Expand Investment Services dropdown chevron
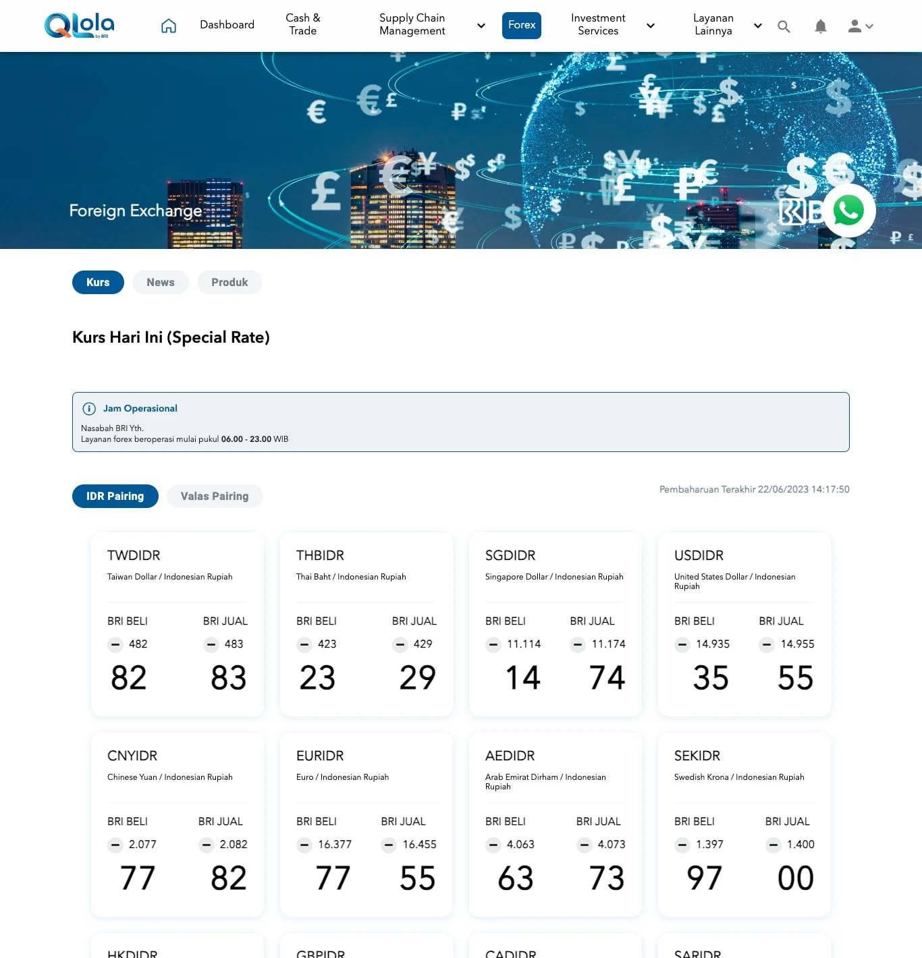The height and width of the screenshot is (958, 922). [x=651, y=26]
